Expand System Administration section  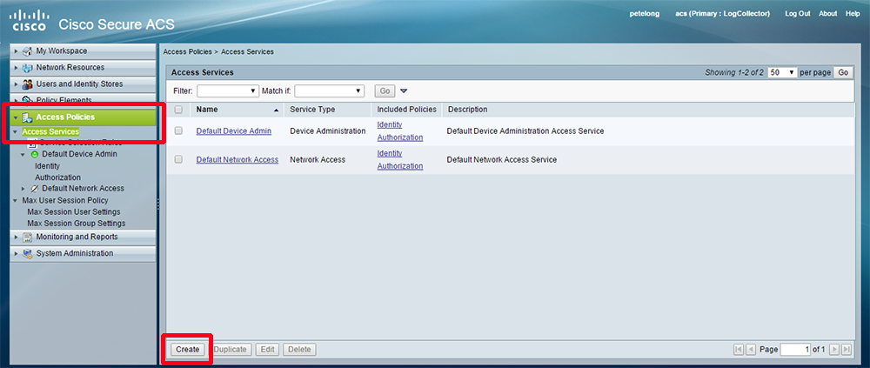tap(17, 254)
